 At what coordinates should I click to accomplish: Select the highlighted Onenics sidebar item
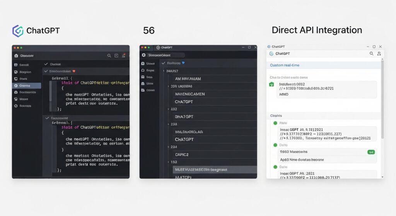coord(27,85)
